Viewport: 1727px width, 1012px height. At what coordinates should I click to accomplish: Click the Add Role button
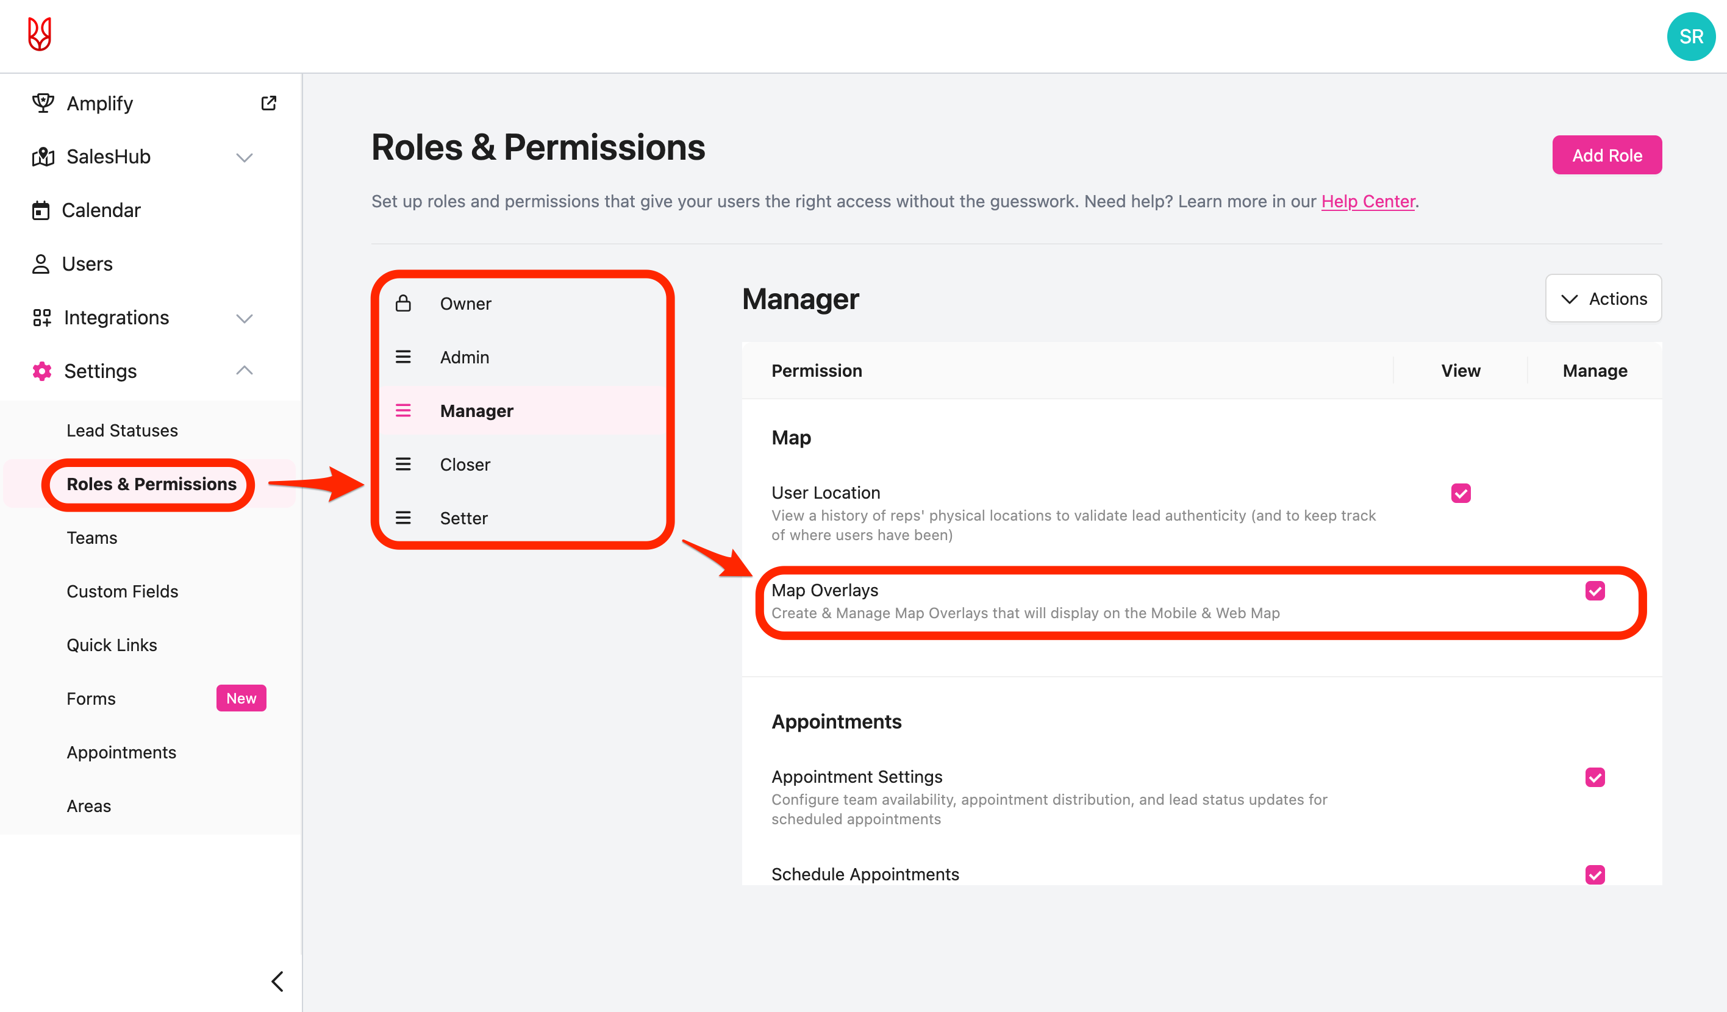(1606, 155)
